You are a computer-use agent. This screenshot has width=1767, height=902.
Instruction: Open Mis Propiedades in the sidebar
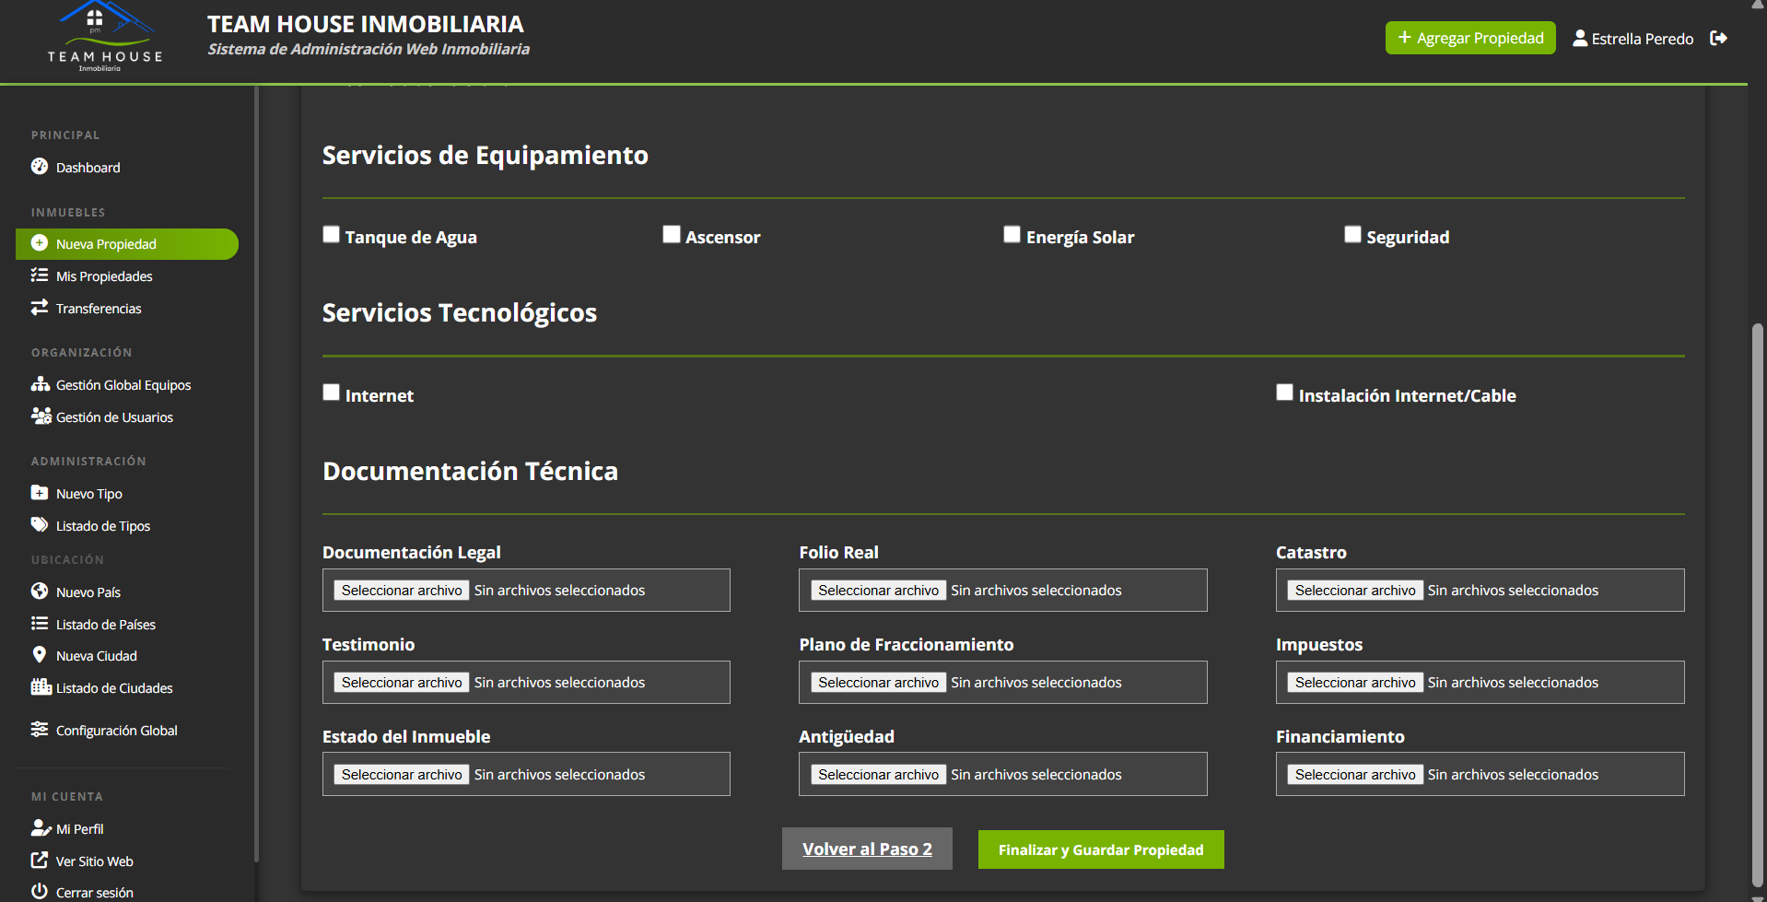pyautogui.click(x=104, y=276)
